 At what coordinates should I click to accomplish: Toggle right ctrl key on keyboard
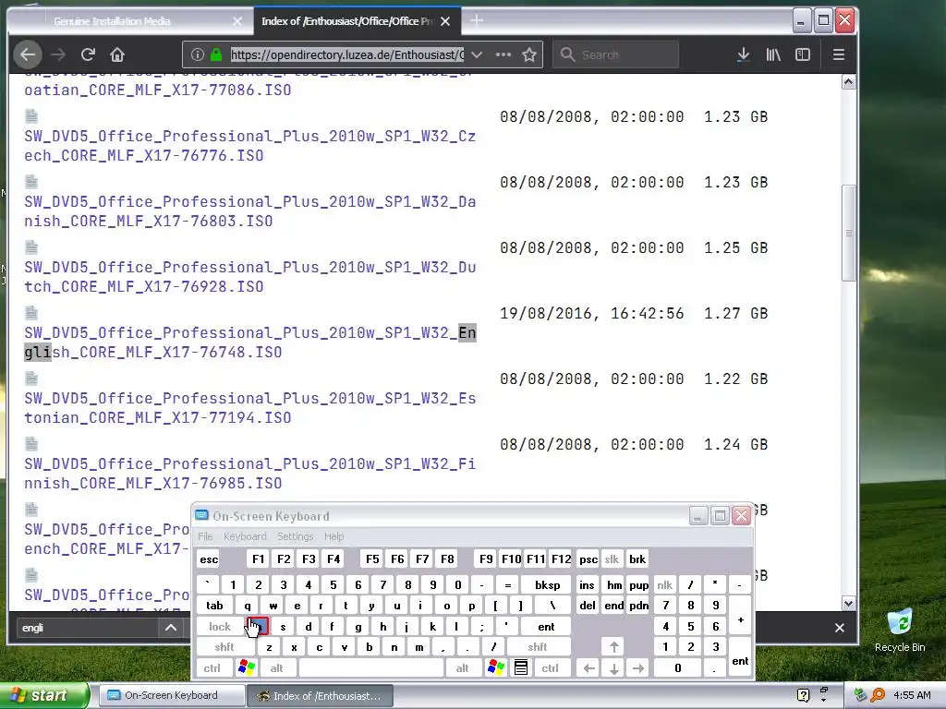click(x=551, y=668)
